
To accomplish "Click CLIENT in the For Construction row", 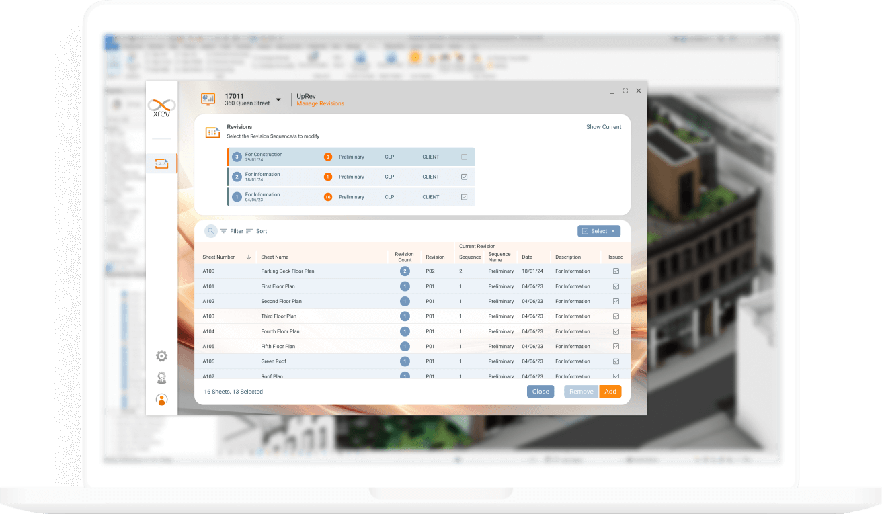I will [431, 157].
